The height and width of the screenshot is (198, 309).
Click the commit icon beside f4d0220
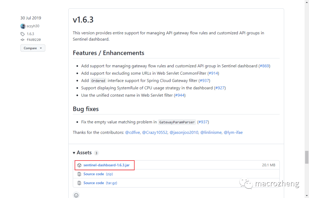(23, 40)
